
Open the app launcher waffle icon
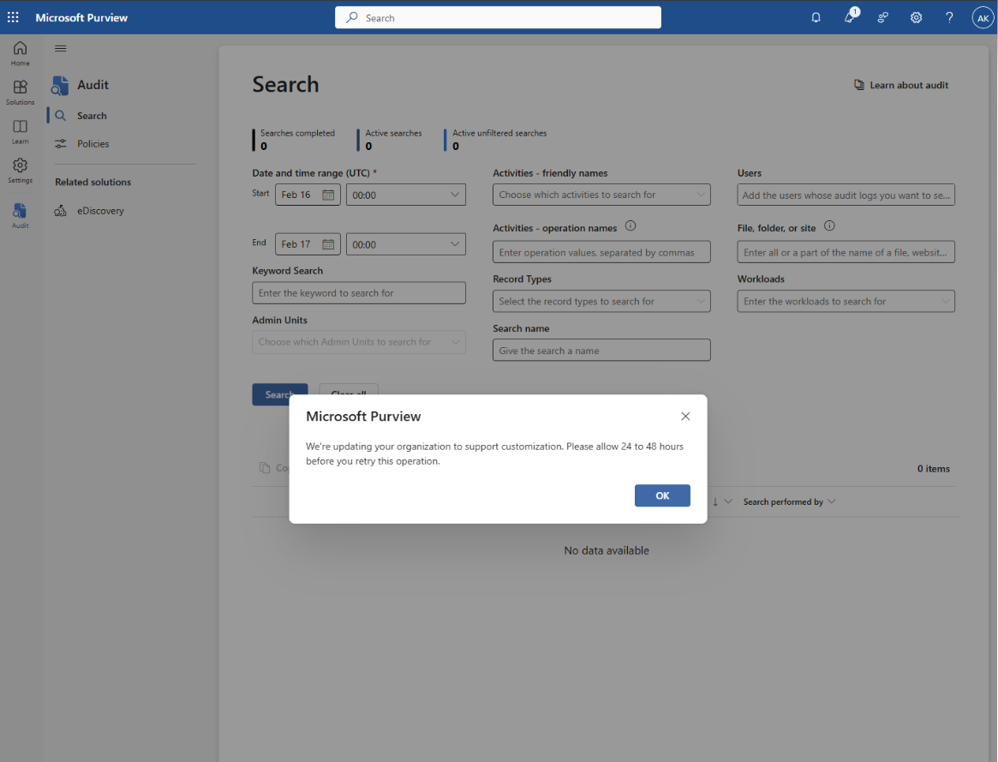(13, 17)
